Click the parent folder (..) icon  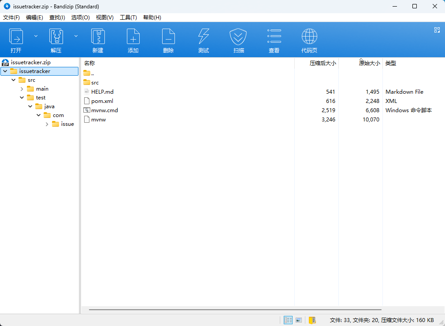tap(86, 73)
